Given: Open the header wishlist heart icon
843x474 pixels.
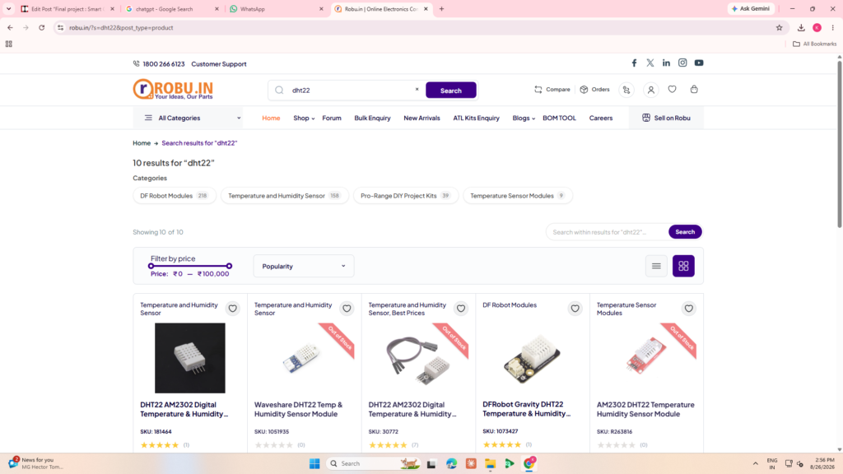Looking at the screenshot, I should [x=672, y=89].
